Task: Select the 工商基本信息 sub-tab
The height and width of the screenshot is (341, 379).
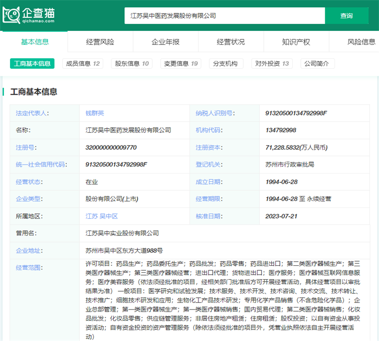Action: click(32, 63)
